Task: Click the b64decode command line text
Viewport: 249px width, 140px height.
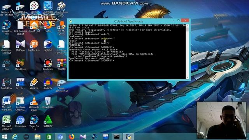Action: (x=92, y=38)
